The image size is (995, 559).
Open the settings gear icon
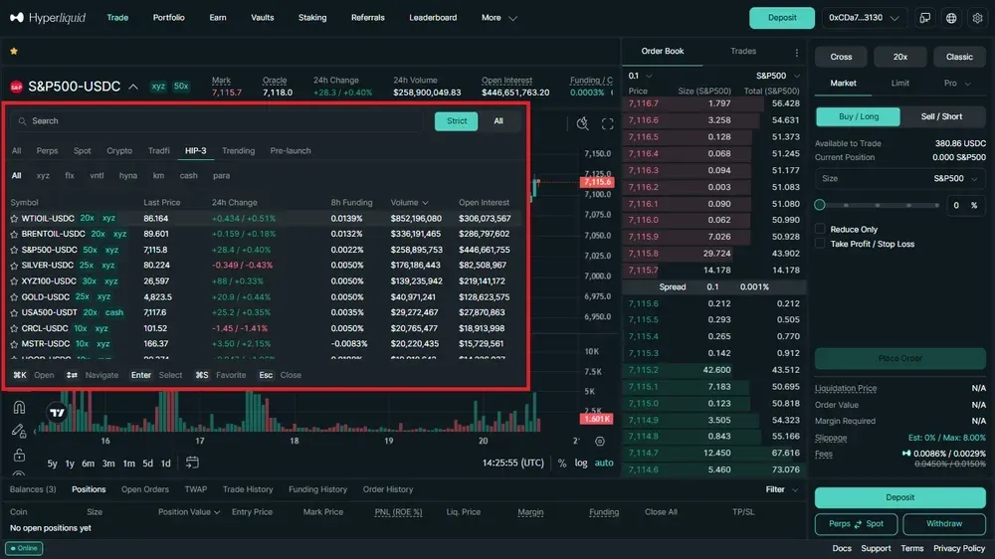point(977,18)
